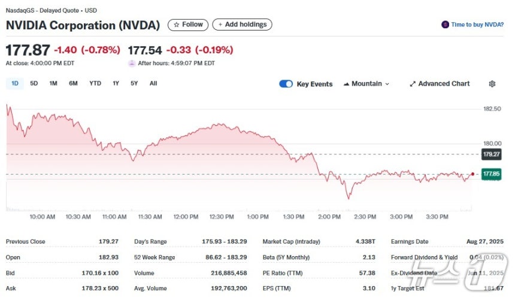Select the All time range tab
515x298 pixels.
coord(153,83)
